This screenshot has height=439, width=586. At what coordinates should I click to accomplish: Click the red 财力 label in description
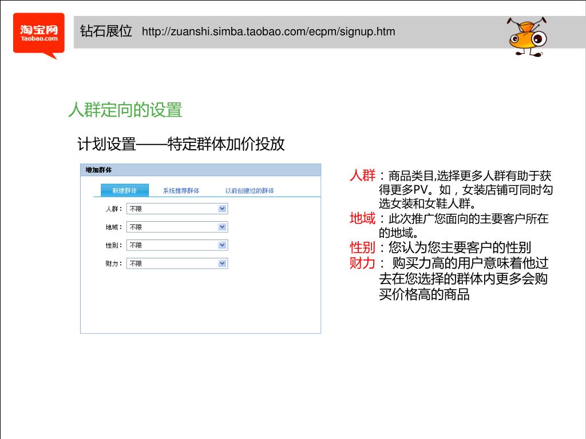362,263
